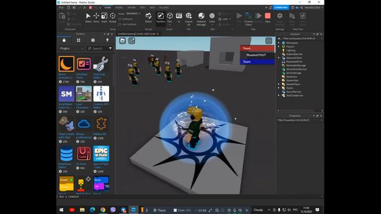Screen dimensions: 381x214
Task: Activate the Move tool
Action: pos(96,17)
